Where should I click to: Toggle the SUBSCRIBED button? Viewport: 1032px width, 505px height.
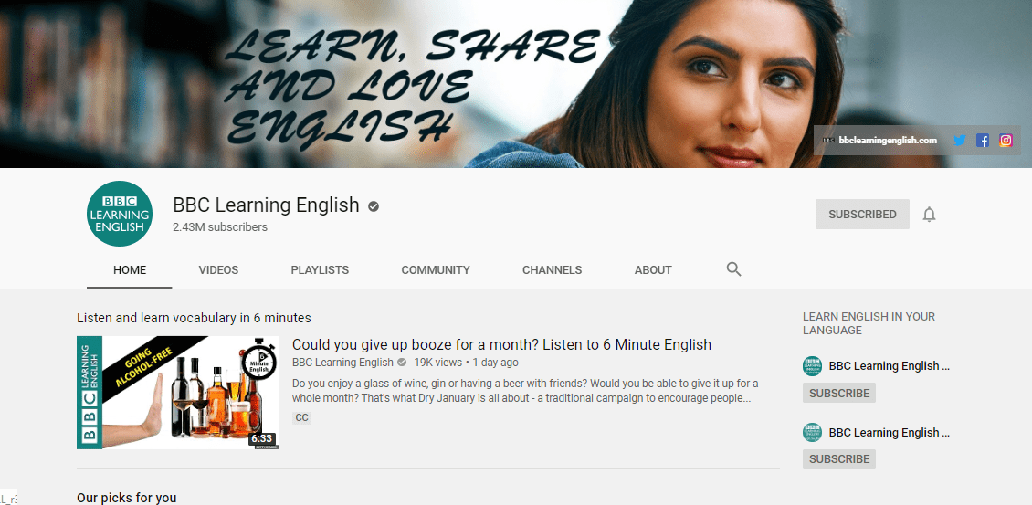[862, 215]
